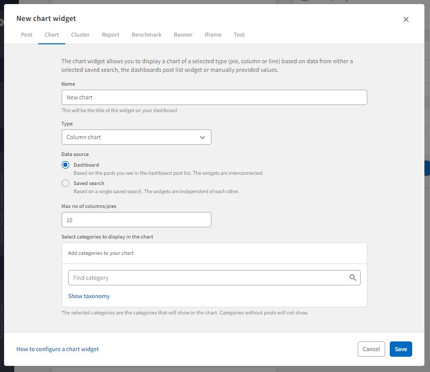Image resolution: width=430 pixels, height=372 pixels.
Task: Switch to the Benchmark tab
Action: (x=146, y=35)
